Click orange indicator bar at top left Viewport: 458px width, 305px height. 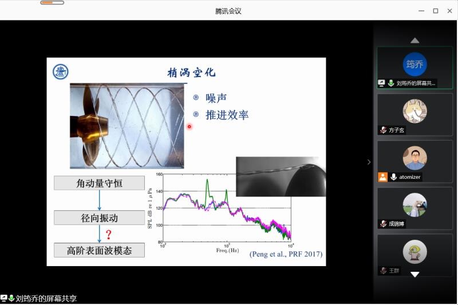52,3
